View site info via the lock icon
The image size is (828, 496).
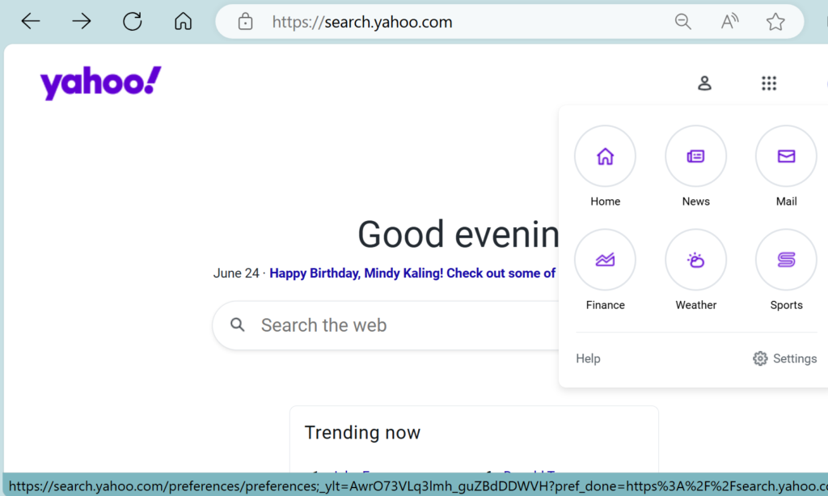pos(245,22)
